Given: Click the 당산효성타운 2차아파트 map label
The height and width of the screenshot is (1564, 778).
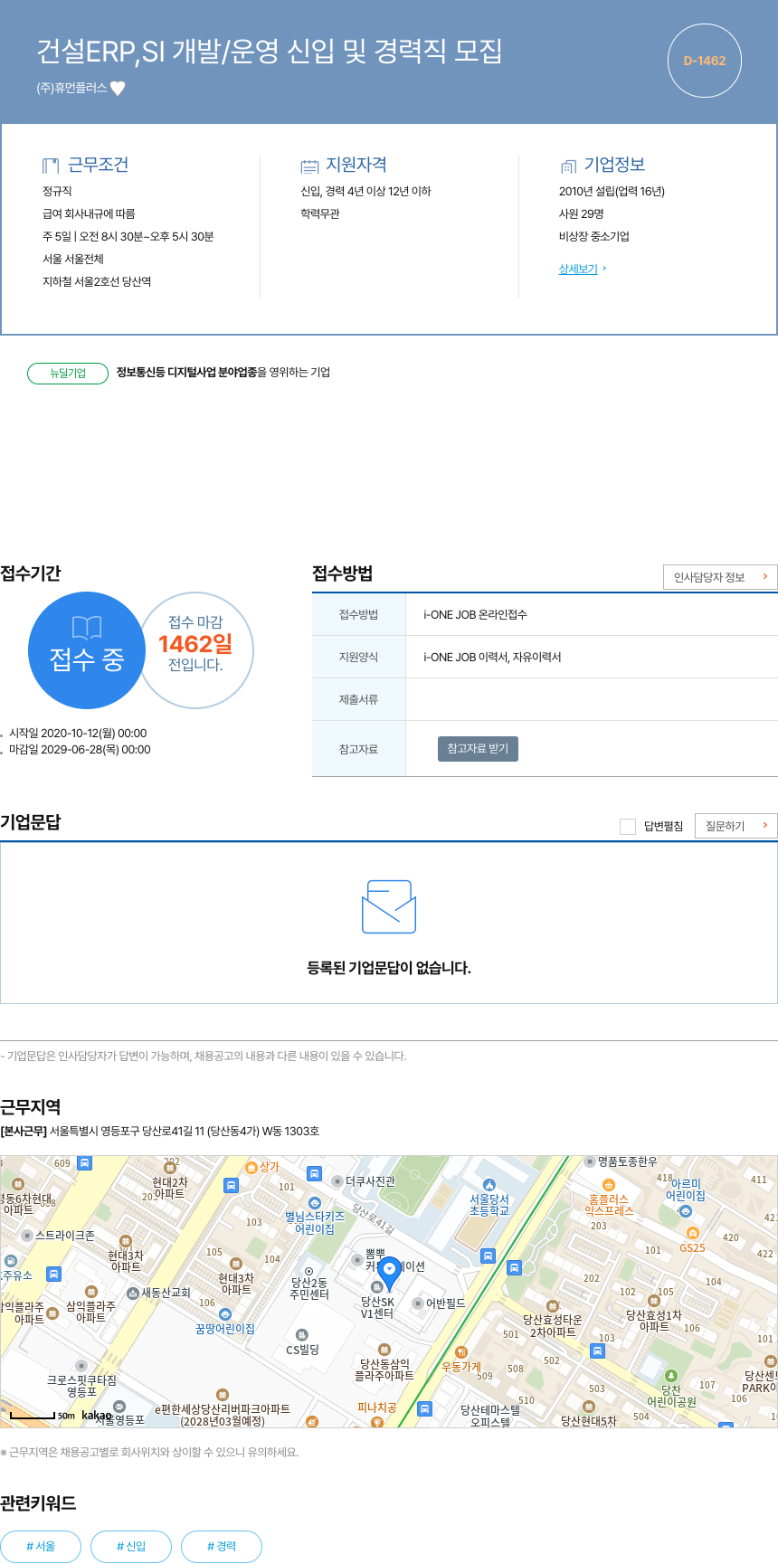Looking at the screenshot, I should (553, 1326).
